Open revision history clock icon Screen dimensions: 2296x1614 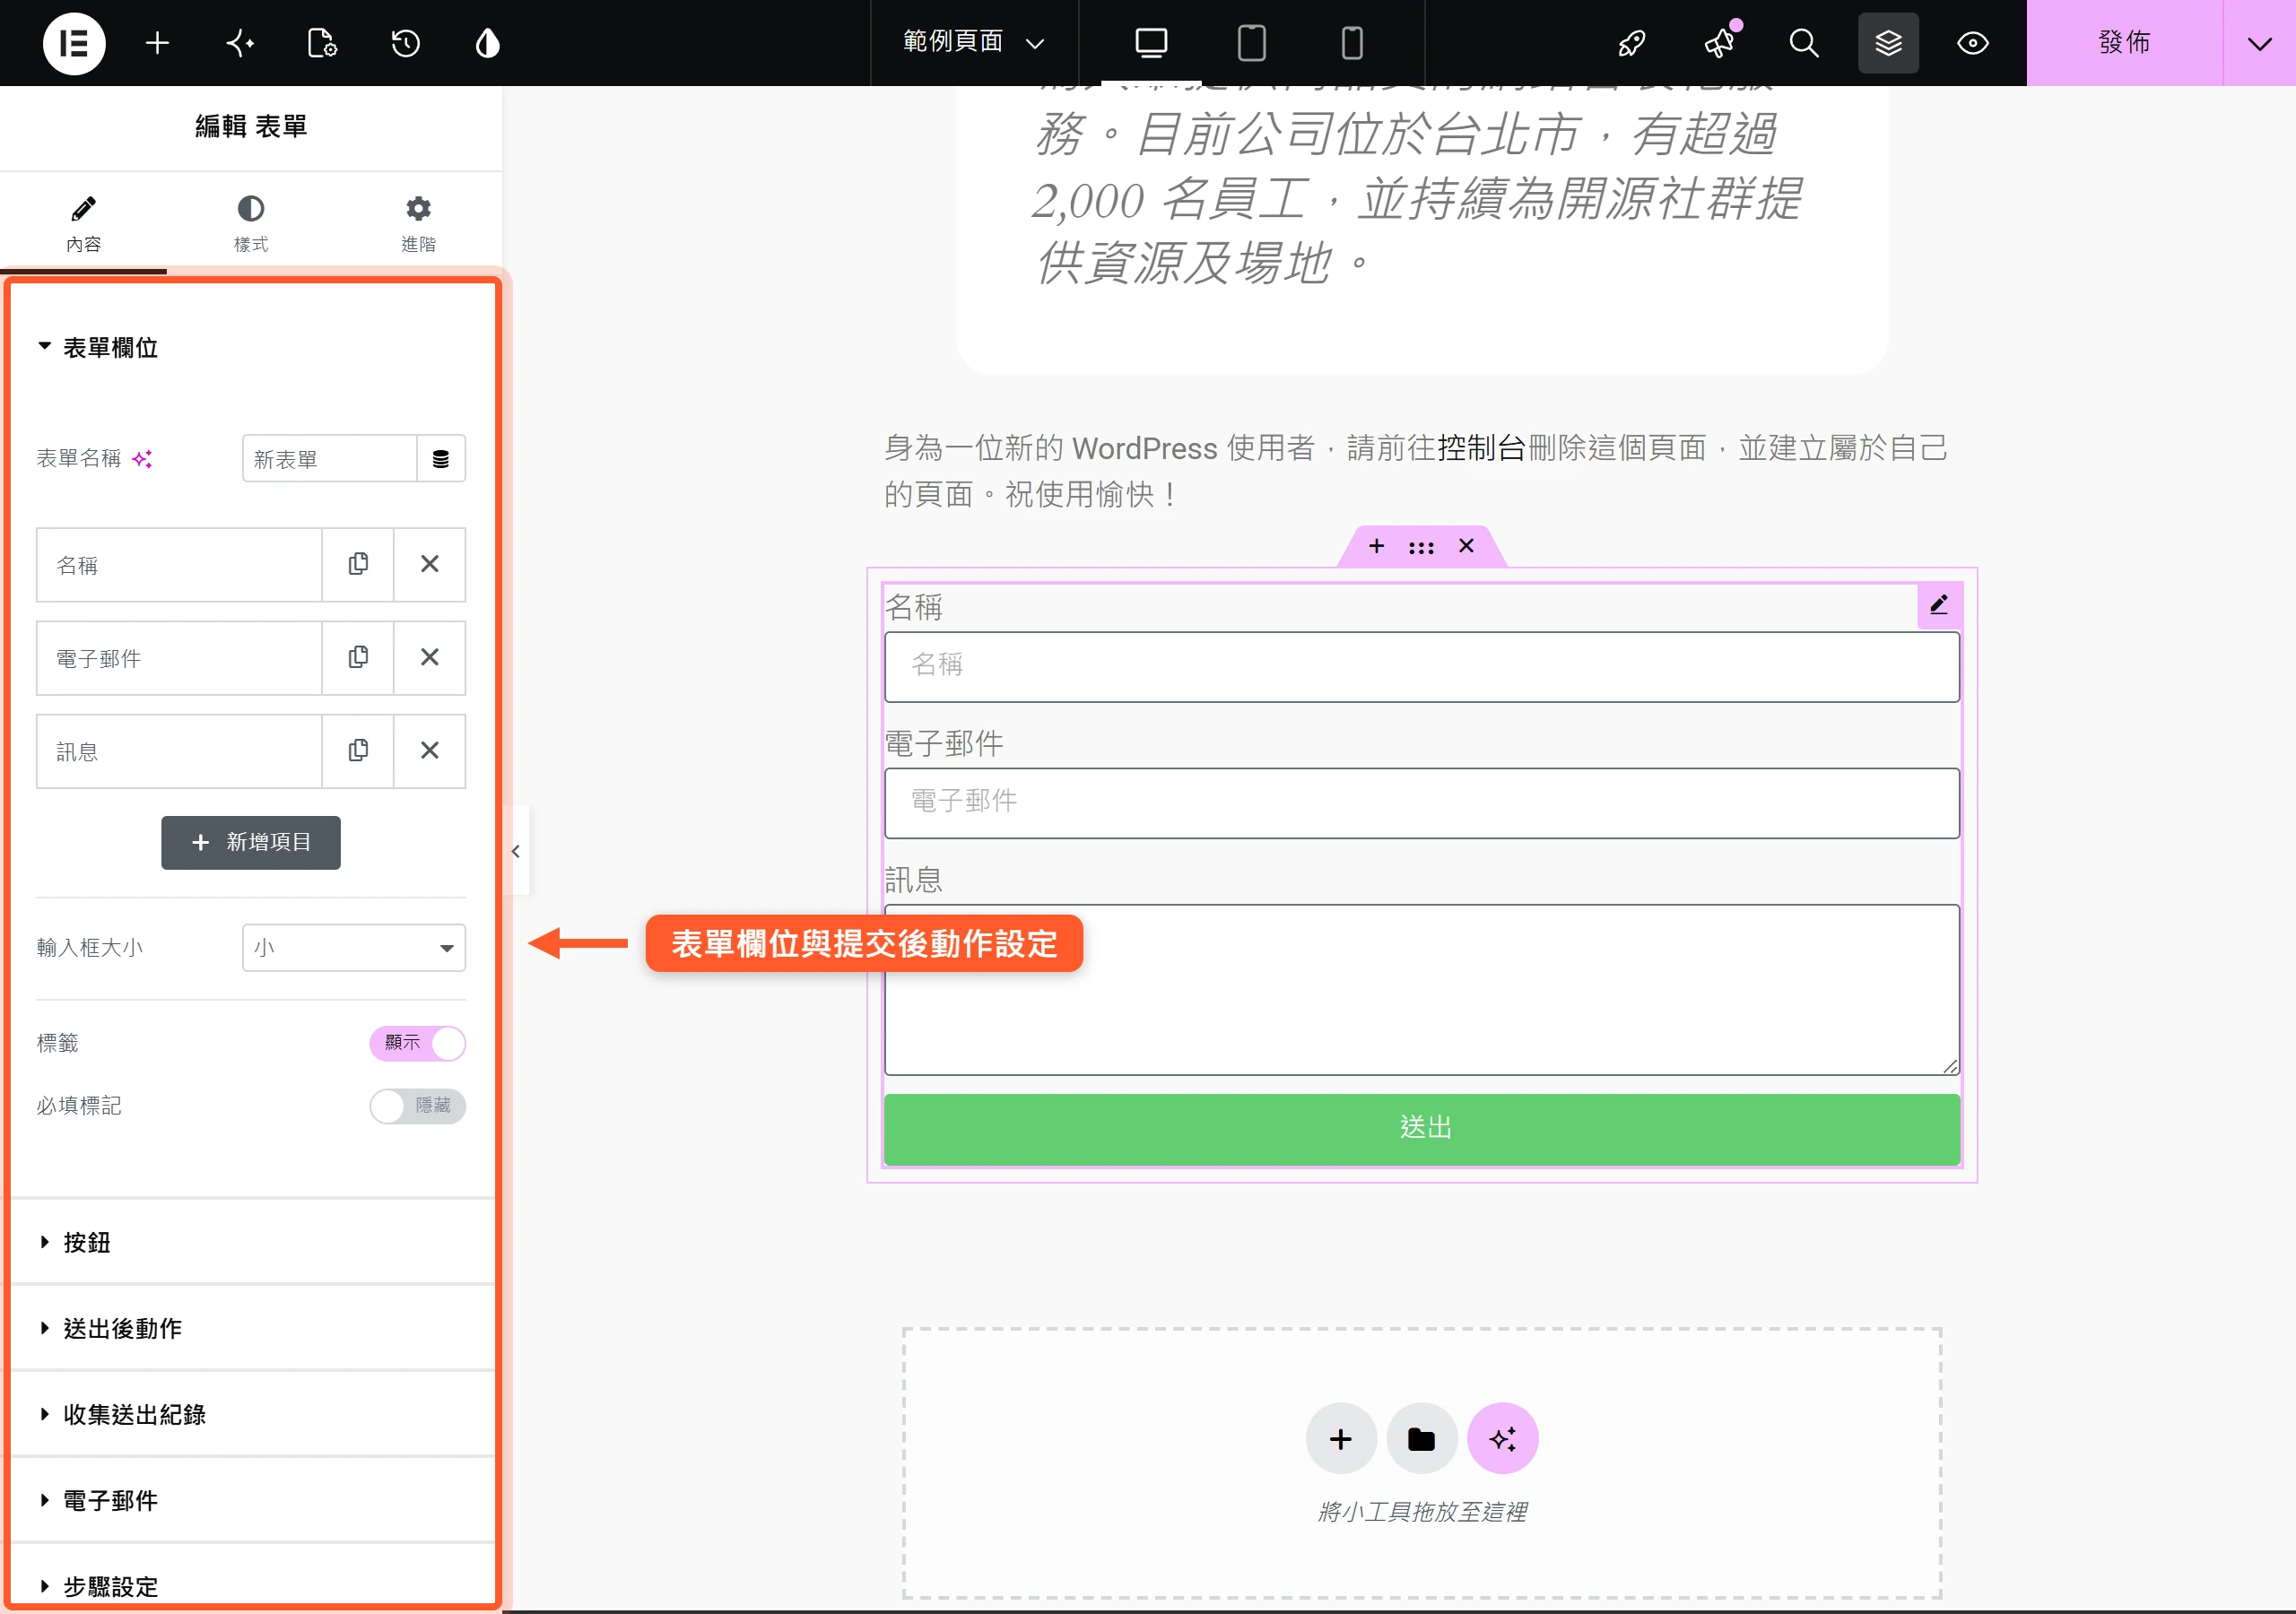tap(405, 43)
